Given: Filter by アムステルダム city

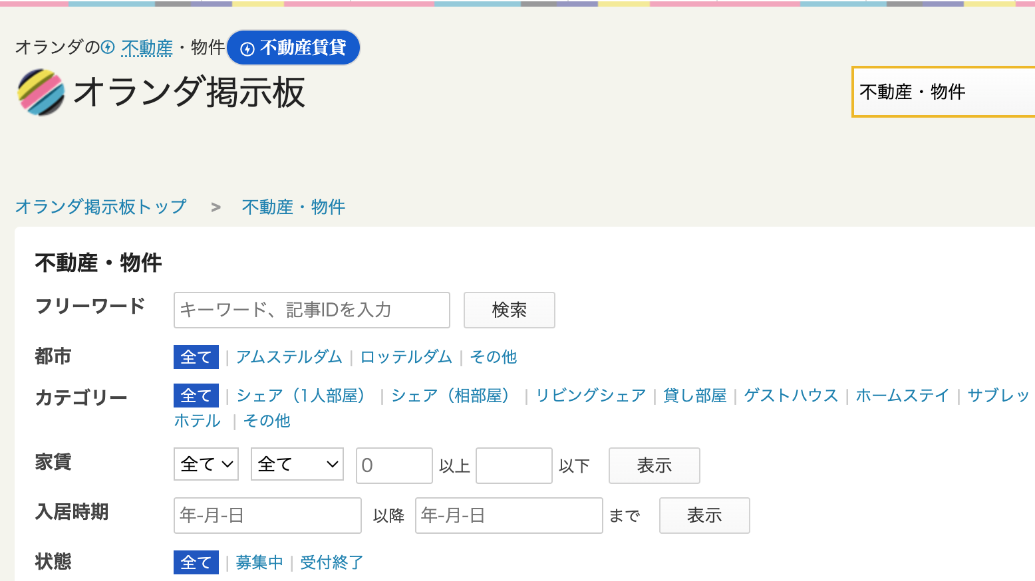Looking at the screenshot, I should coord(289,357).
